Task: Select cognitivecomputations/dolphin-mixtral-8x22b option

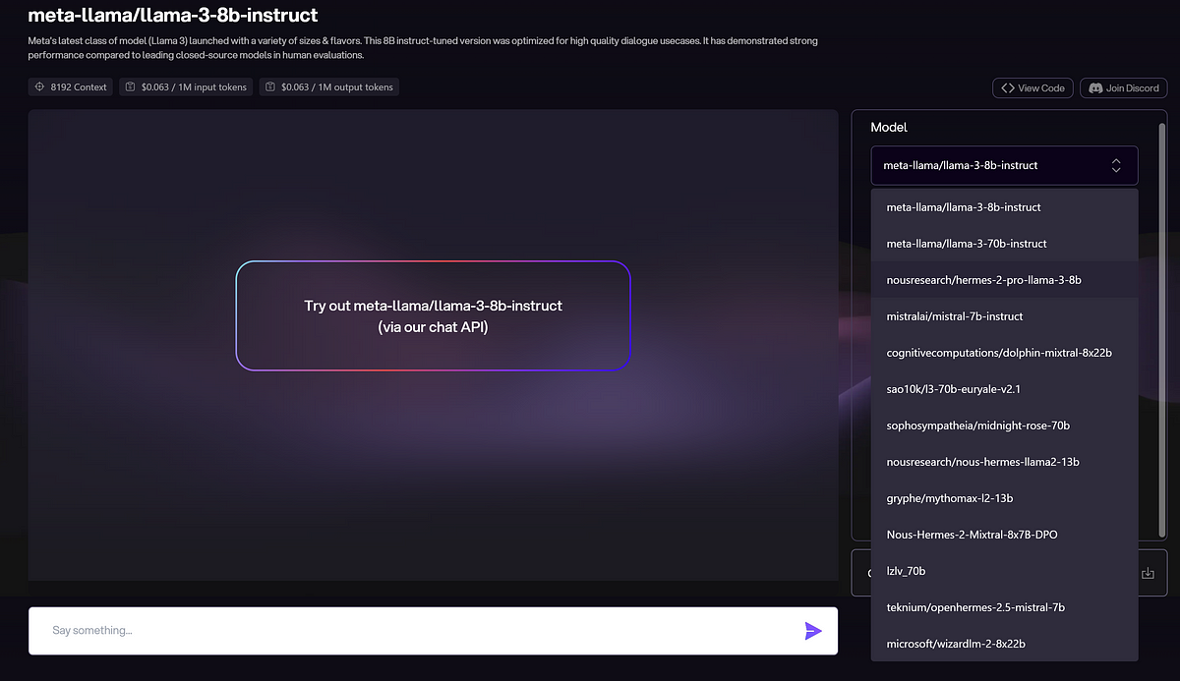Action: click(999, 353)
